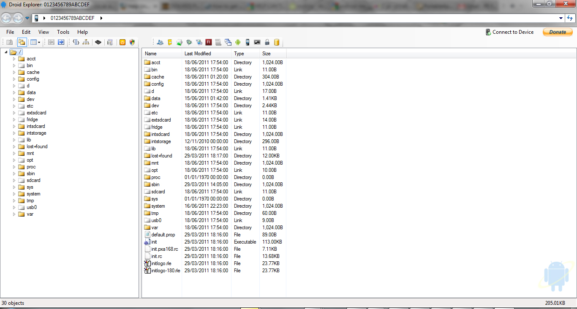Click the Back navigation arrow button
This screenshot has height=309, width=577.
6,18
